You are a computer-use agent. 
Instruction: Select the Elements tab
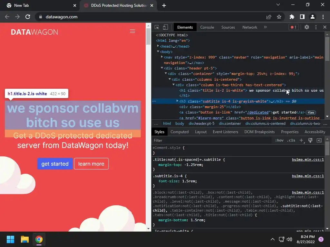[185, 27]
